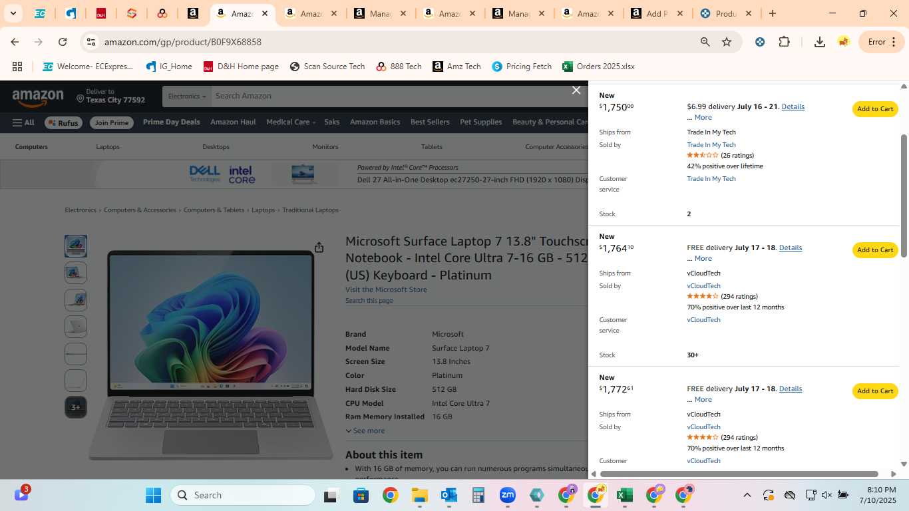Viewport: 909px width, 511px height.
Task: Open the Amazon logo home link
Action: pyautogui.click(x=38, y=97)
